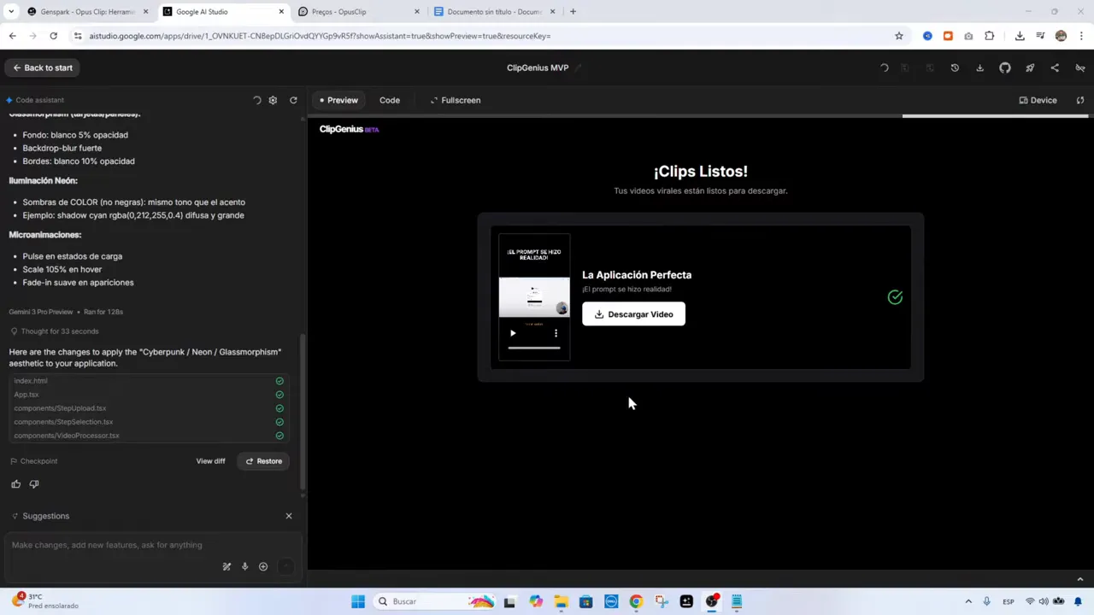This screenshot has height=615, width=1094.
Task: Close the Suggestions panel with the X
Action: pos(289,515)
